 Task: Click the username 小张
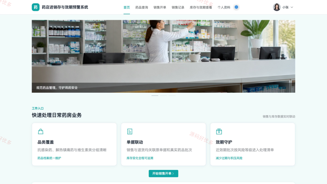click(285, 7)
